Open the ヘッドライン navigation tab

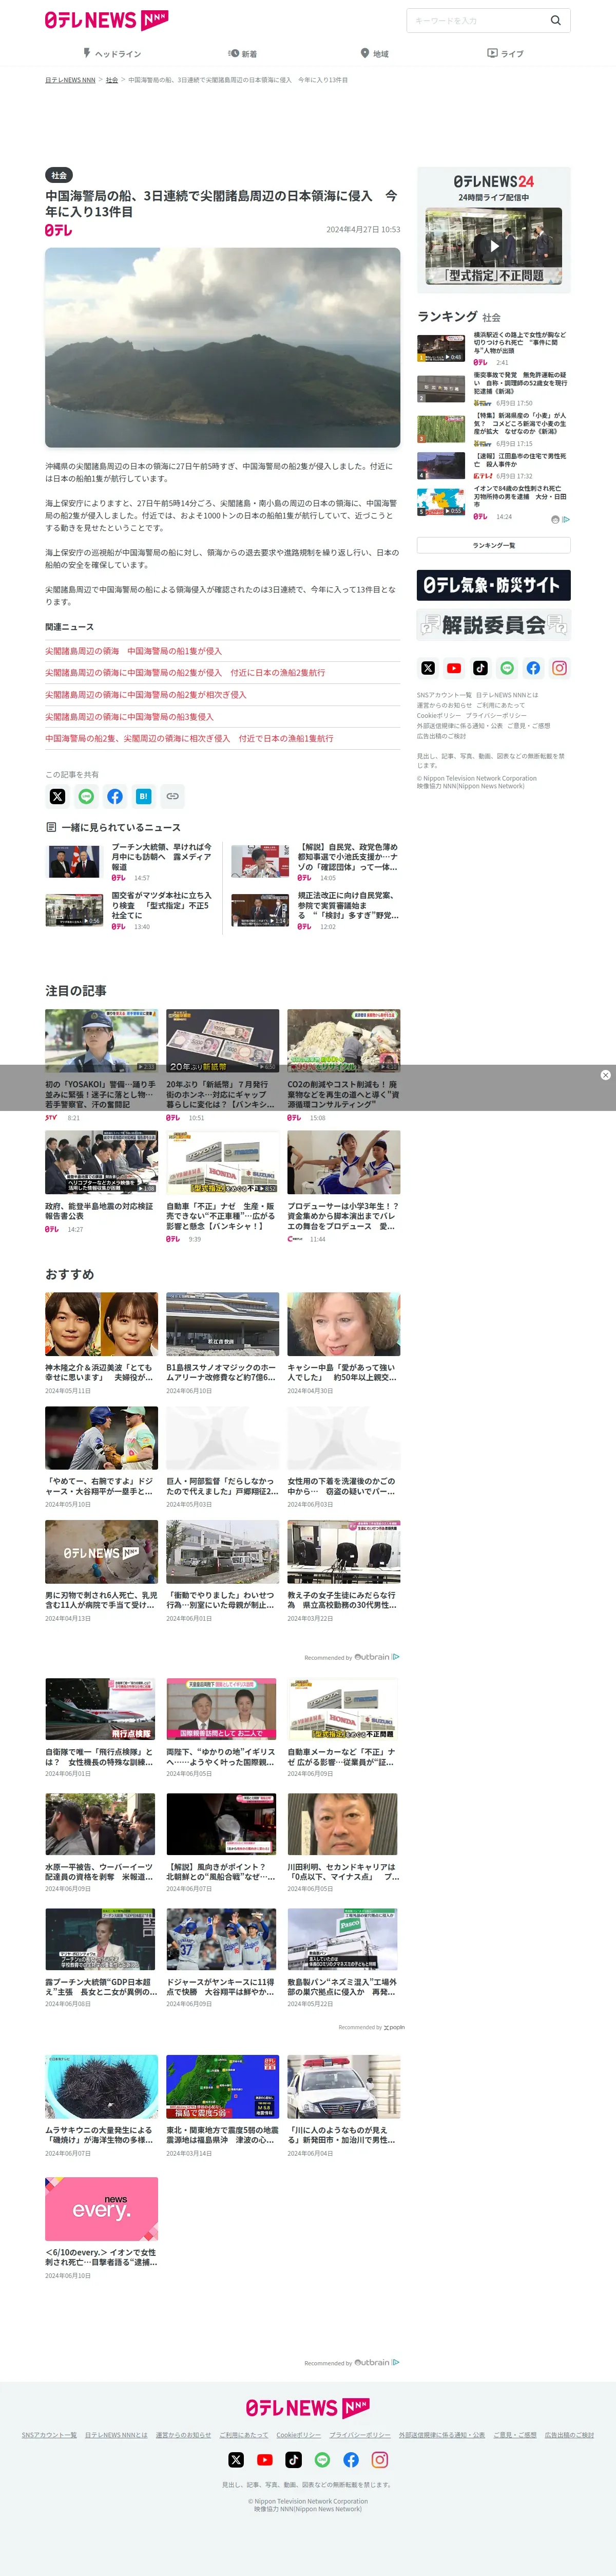point(112,54)
